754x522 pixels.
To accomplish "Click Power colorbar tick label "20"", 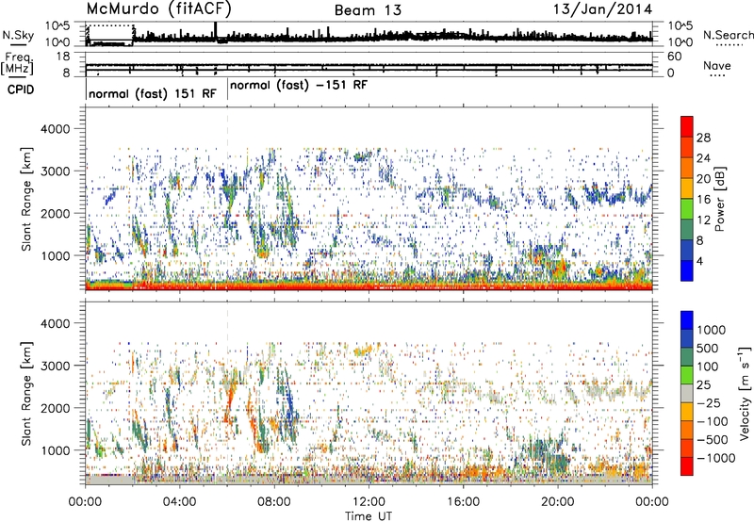I will [x=703, y=179].
